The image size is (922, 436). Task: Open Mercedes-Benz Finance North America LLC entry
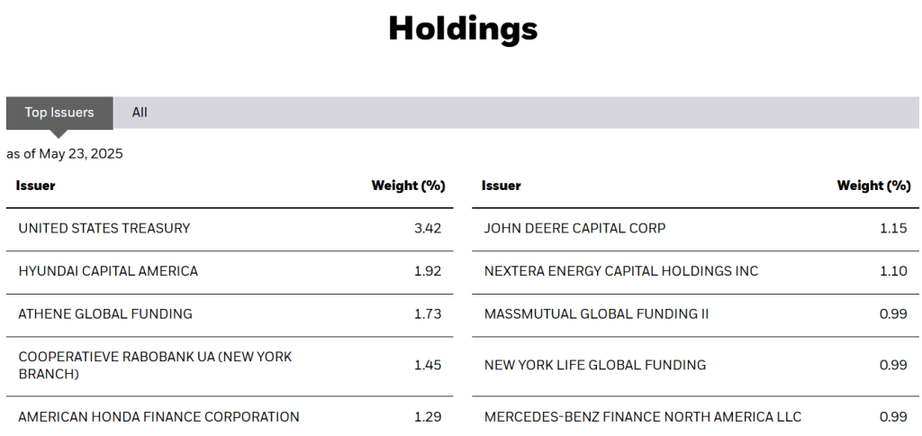(x=643, y=417)
